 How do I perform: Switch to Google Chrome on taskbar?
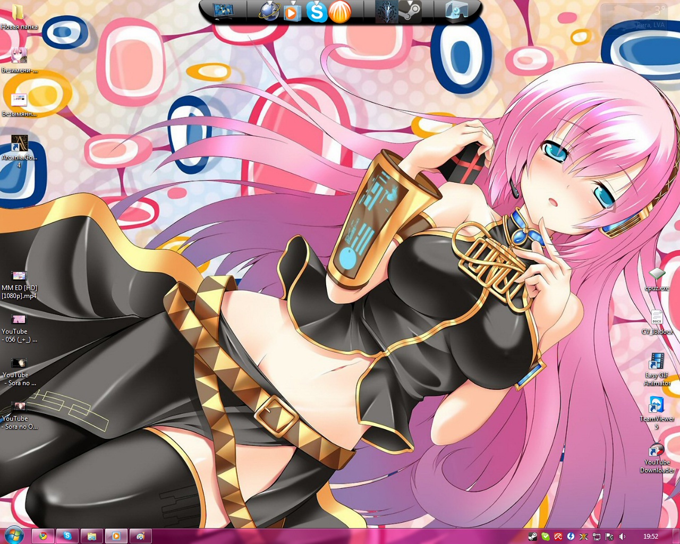[43, 536]
